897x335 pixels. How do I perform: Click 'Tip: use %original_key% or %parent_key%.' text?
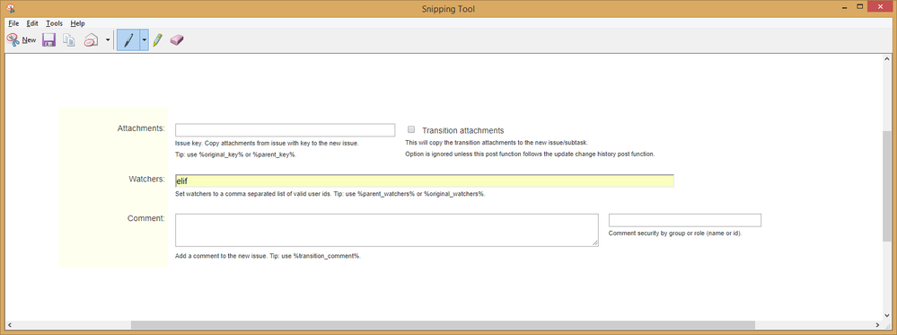click(x=235, y=154)
